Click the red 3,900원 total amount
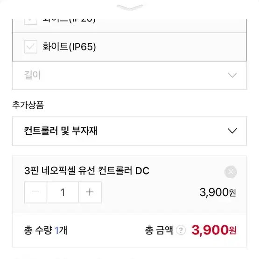The height and width of the screenshot is (259, 259). coord(214,230)
